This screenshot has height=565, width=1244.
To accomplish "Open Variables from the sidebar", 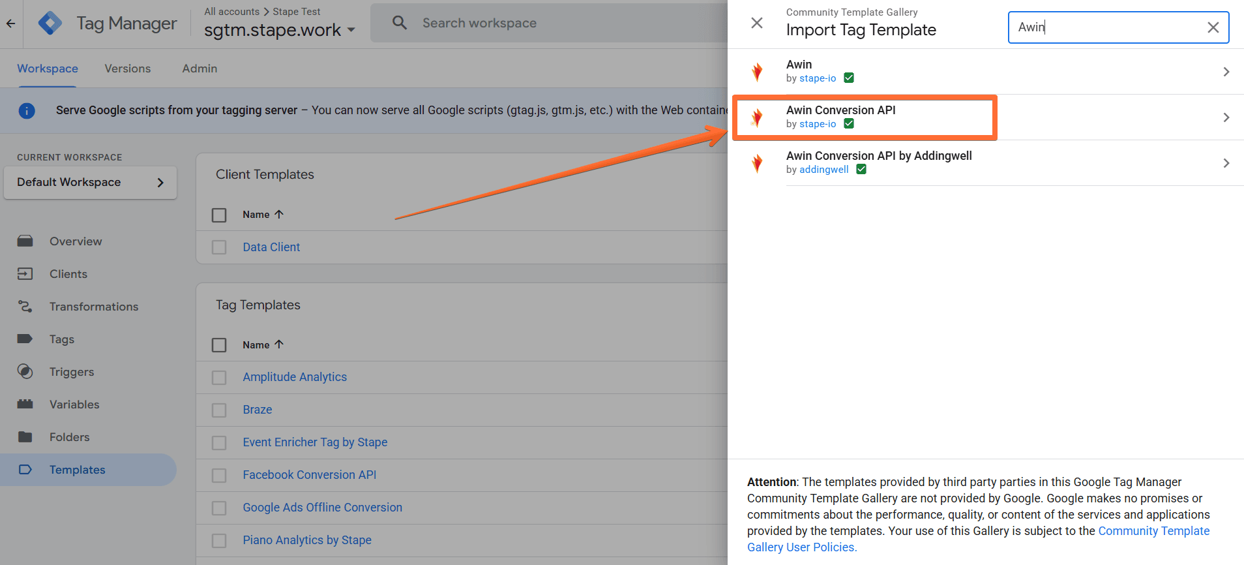I will (74, 405).
